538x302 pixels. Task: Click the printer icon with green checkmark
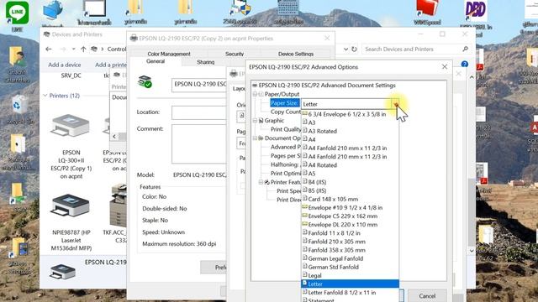145,81
